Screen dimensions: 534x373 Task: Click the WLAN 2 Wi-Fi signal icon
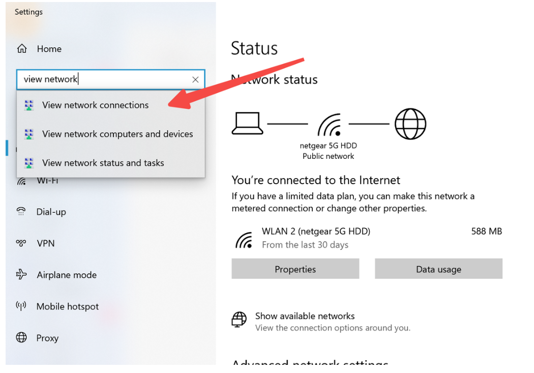pos(244,240)
